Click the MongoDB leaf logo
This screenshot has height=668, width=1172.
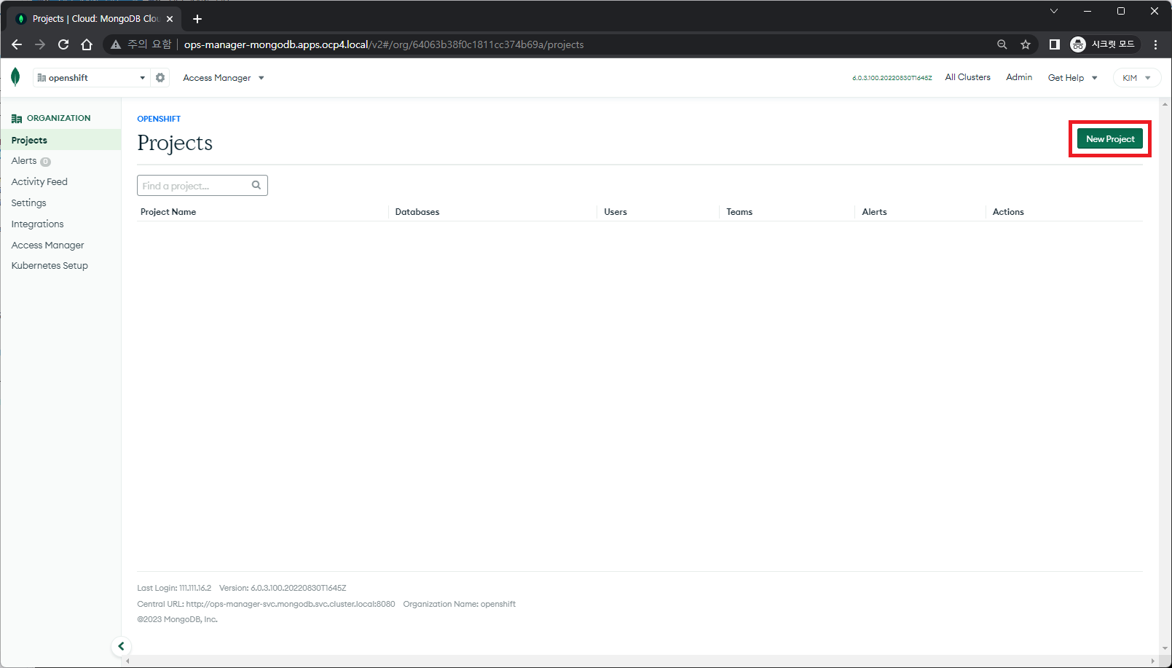tap(15, 77)
